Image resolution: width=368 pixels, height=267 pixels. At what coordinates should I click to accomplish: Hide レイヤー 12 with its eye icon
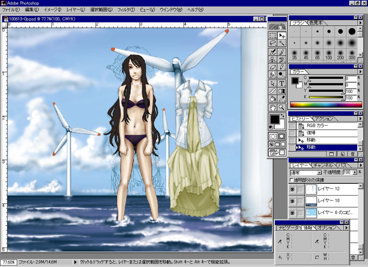coord(293,189)
